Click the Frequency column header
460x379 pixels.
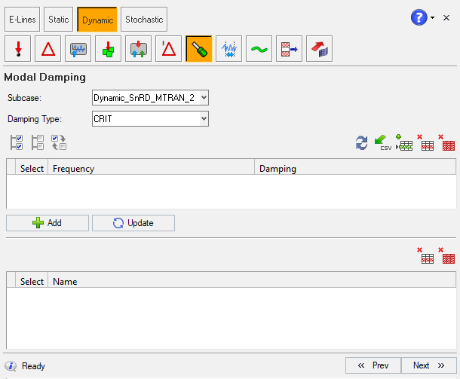[151, 169]
